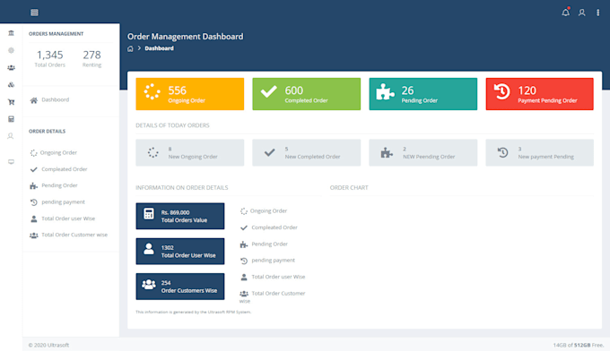Open the 5 New Completed Order tile
The width and height of the screenshot is (610, 351).
pyautogui.click(x=306, y=152)
